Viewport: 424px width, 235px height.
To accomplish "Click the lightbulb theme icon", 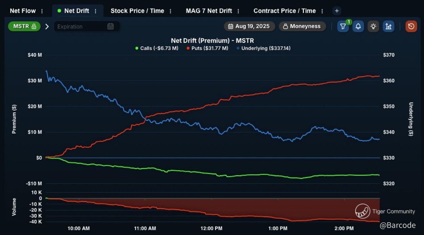I will [373, 26].
